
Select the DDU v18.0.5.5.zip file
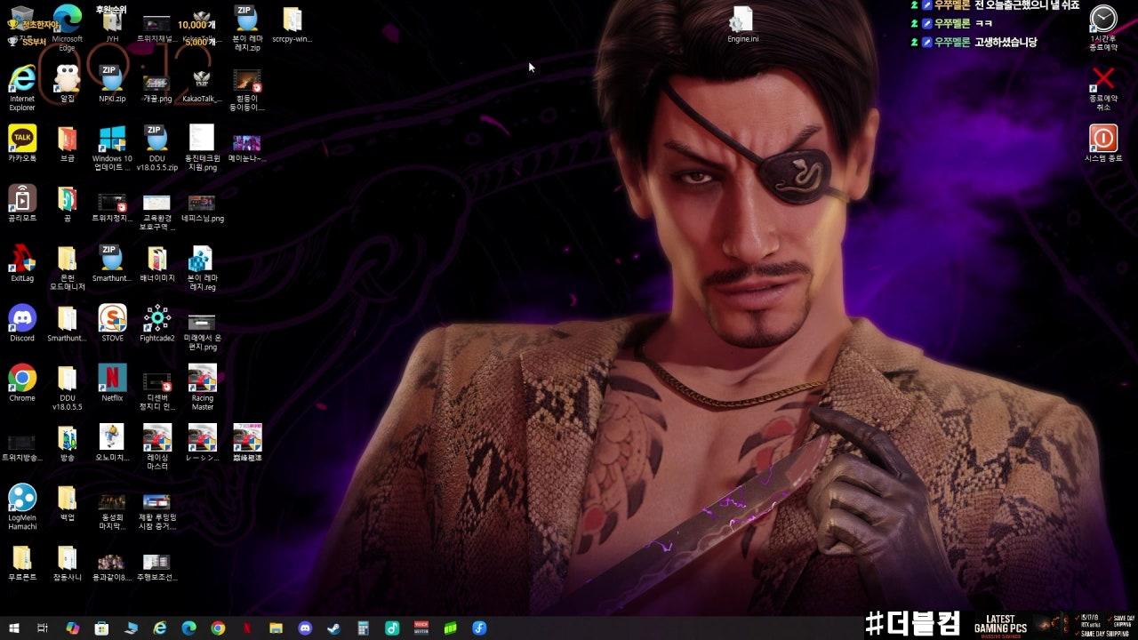pyautogui.click(x=157, y=139)
